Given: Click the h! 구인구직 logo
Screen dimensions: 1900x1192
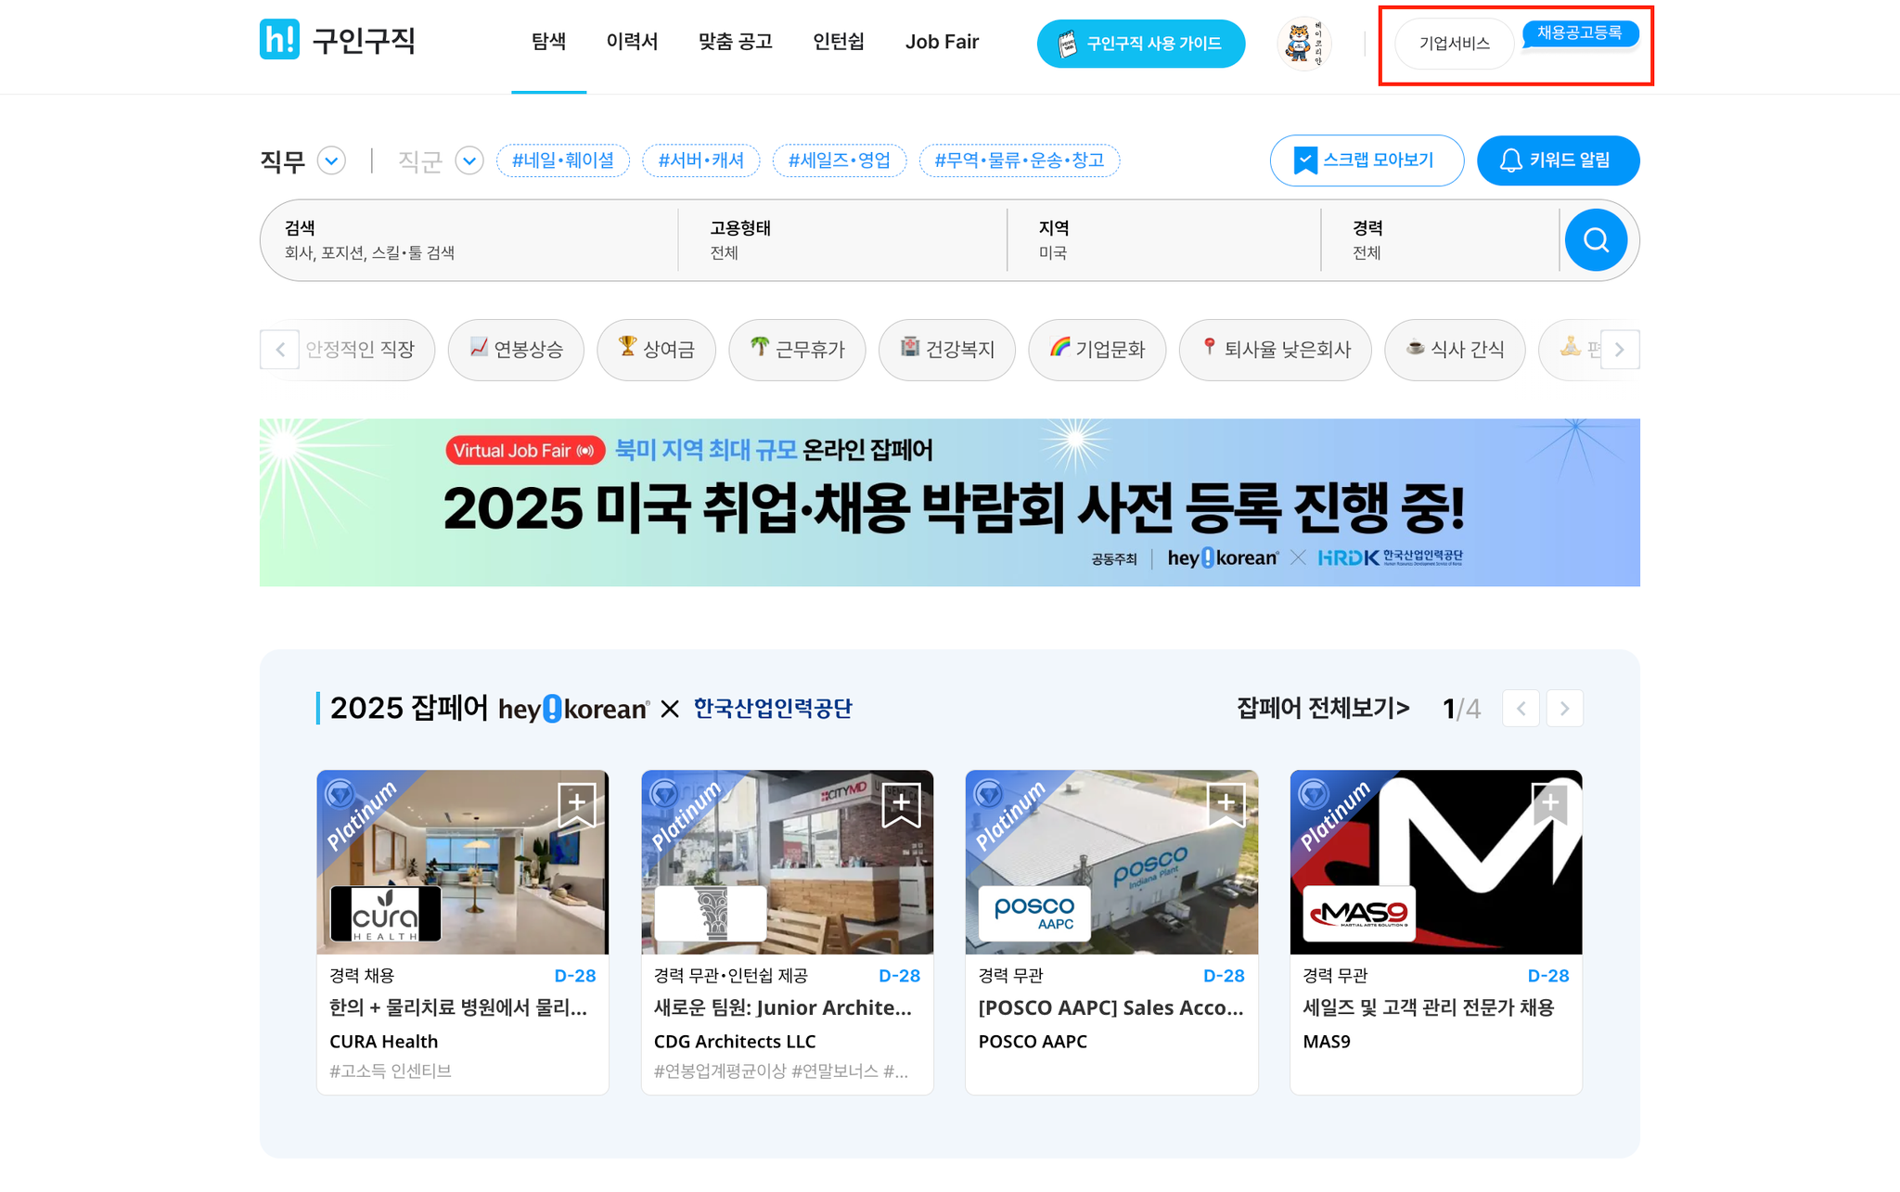Looking at the screenshot, I should pos(337,40).
